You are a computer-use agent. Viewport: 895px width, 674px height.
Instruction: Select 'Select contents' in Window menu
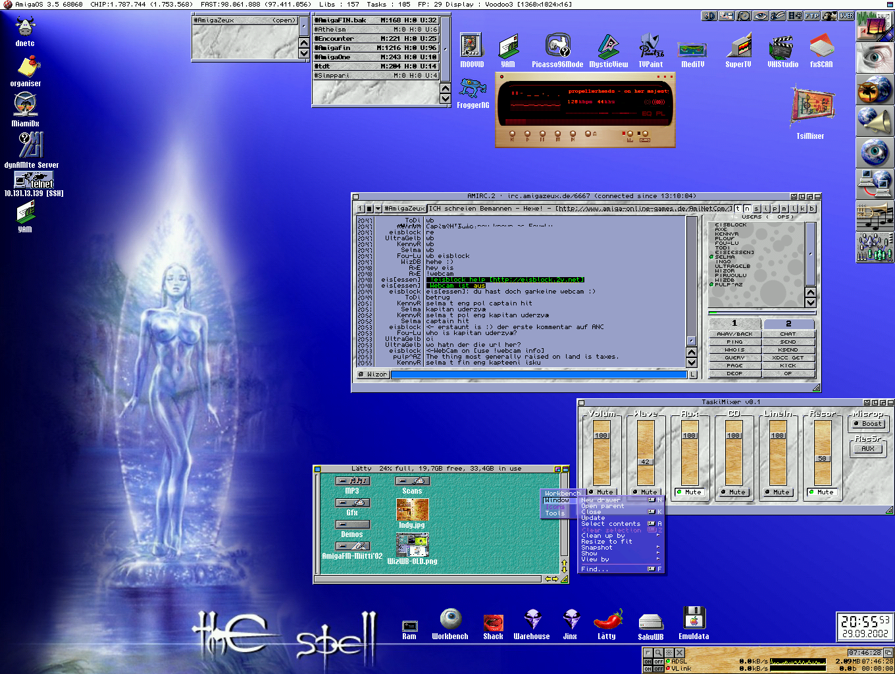[x=611, y=524]
